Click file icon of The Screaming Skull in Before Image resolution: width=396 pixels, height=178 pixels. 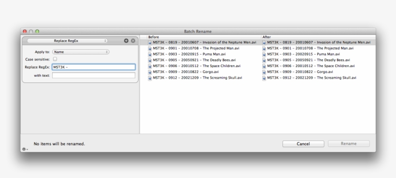(150, 78)
